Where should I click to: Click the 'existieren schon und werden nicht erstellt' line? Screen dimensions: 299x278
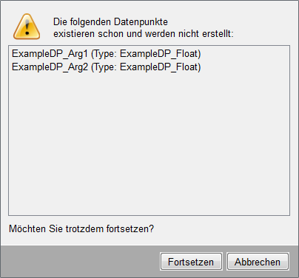tap(144, 34)
